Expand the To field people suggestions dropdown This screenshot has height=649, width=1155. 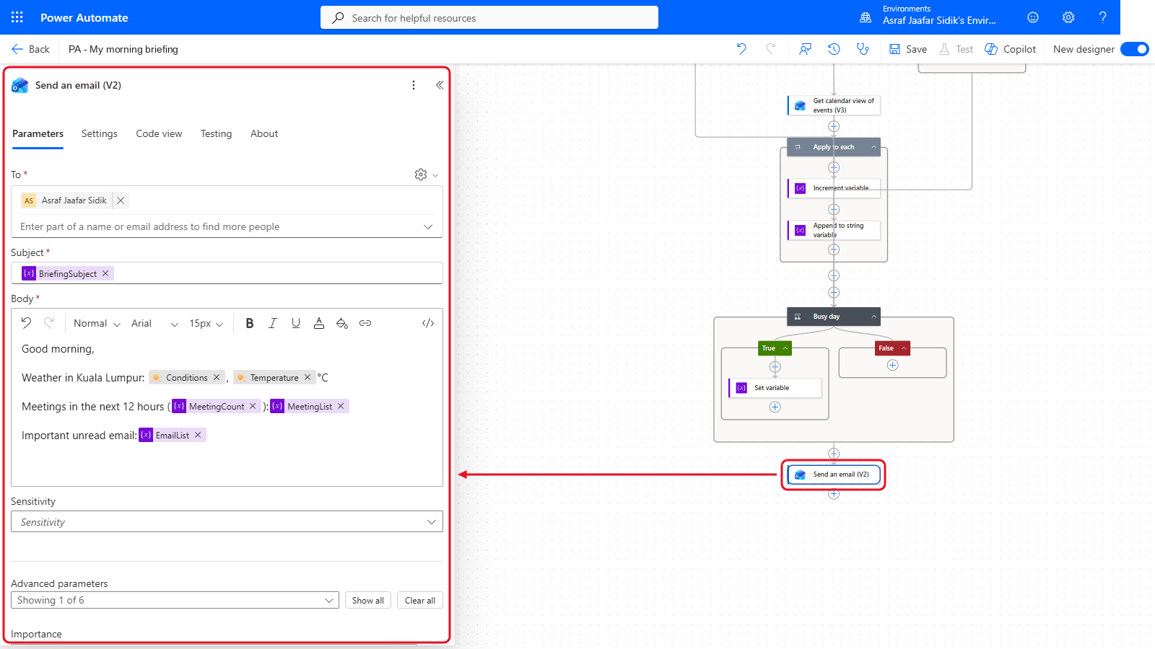428,226
